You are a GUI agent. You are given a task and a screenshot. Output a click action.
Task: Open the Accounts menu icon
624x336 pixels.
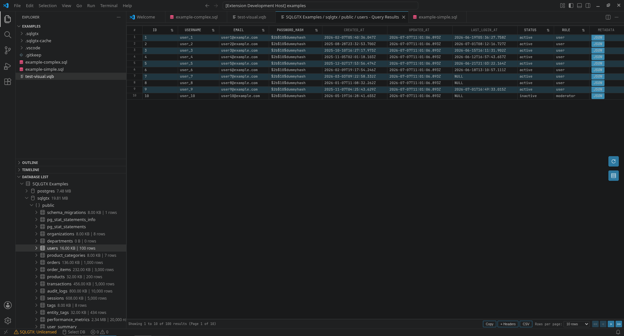click(8, 305)
